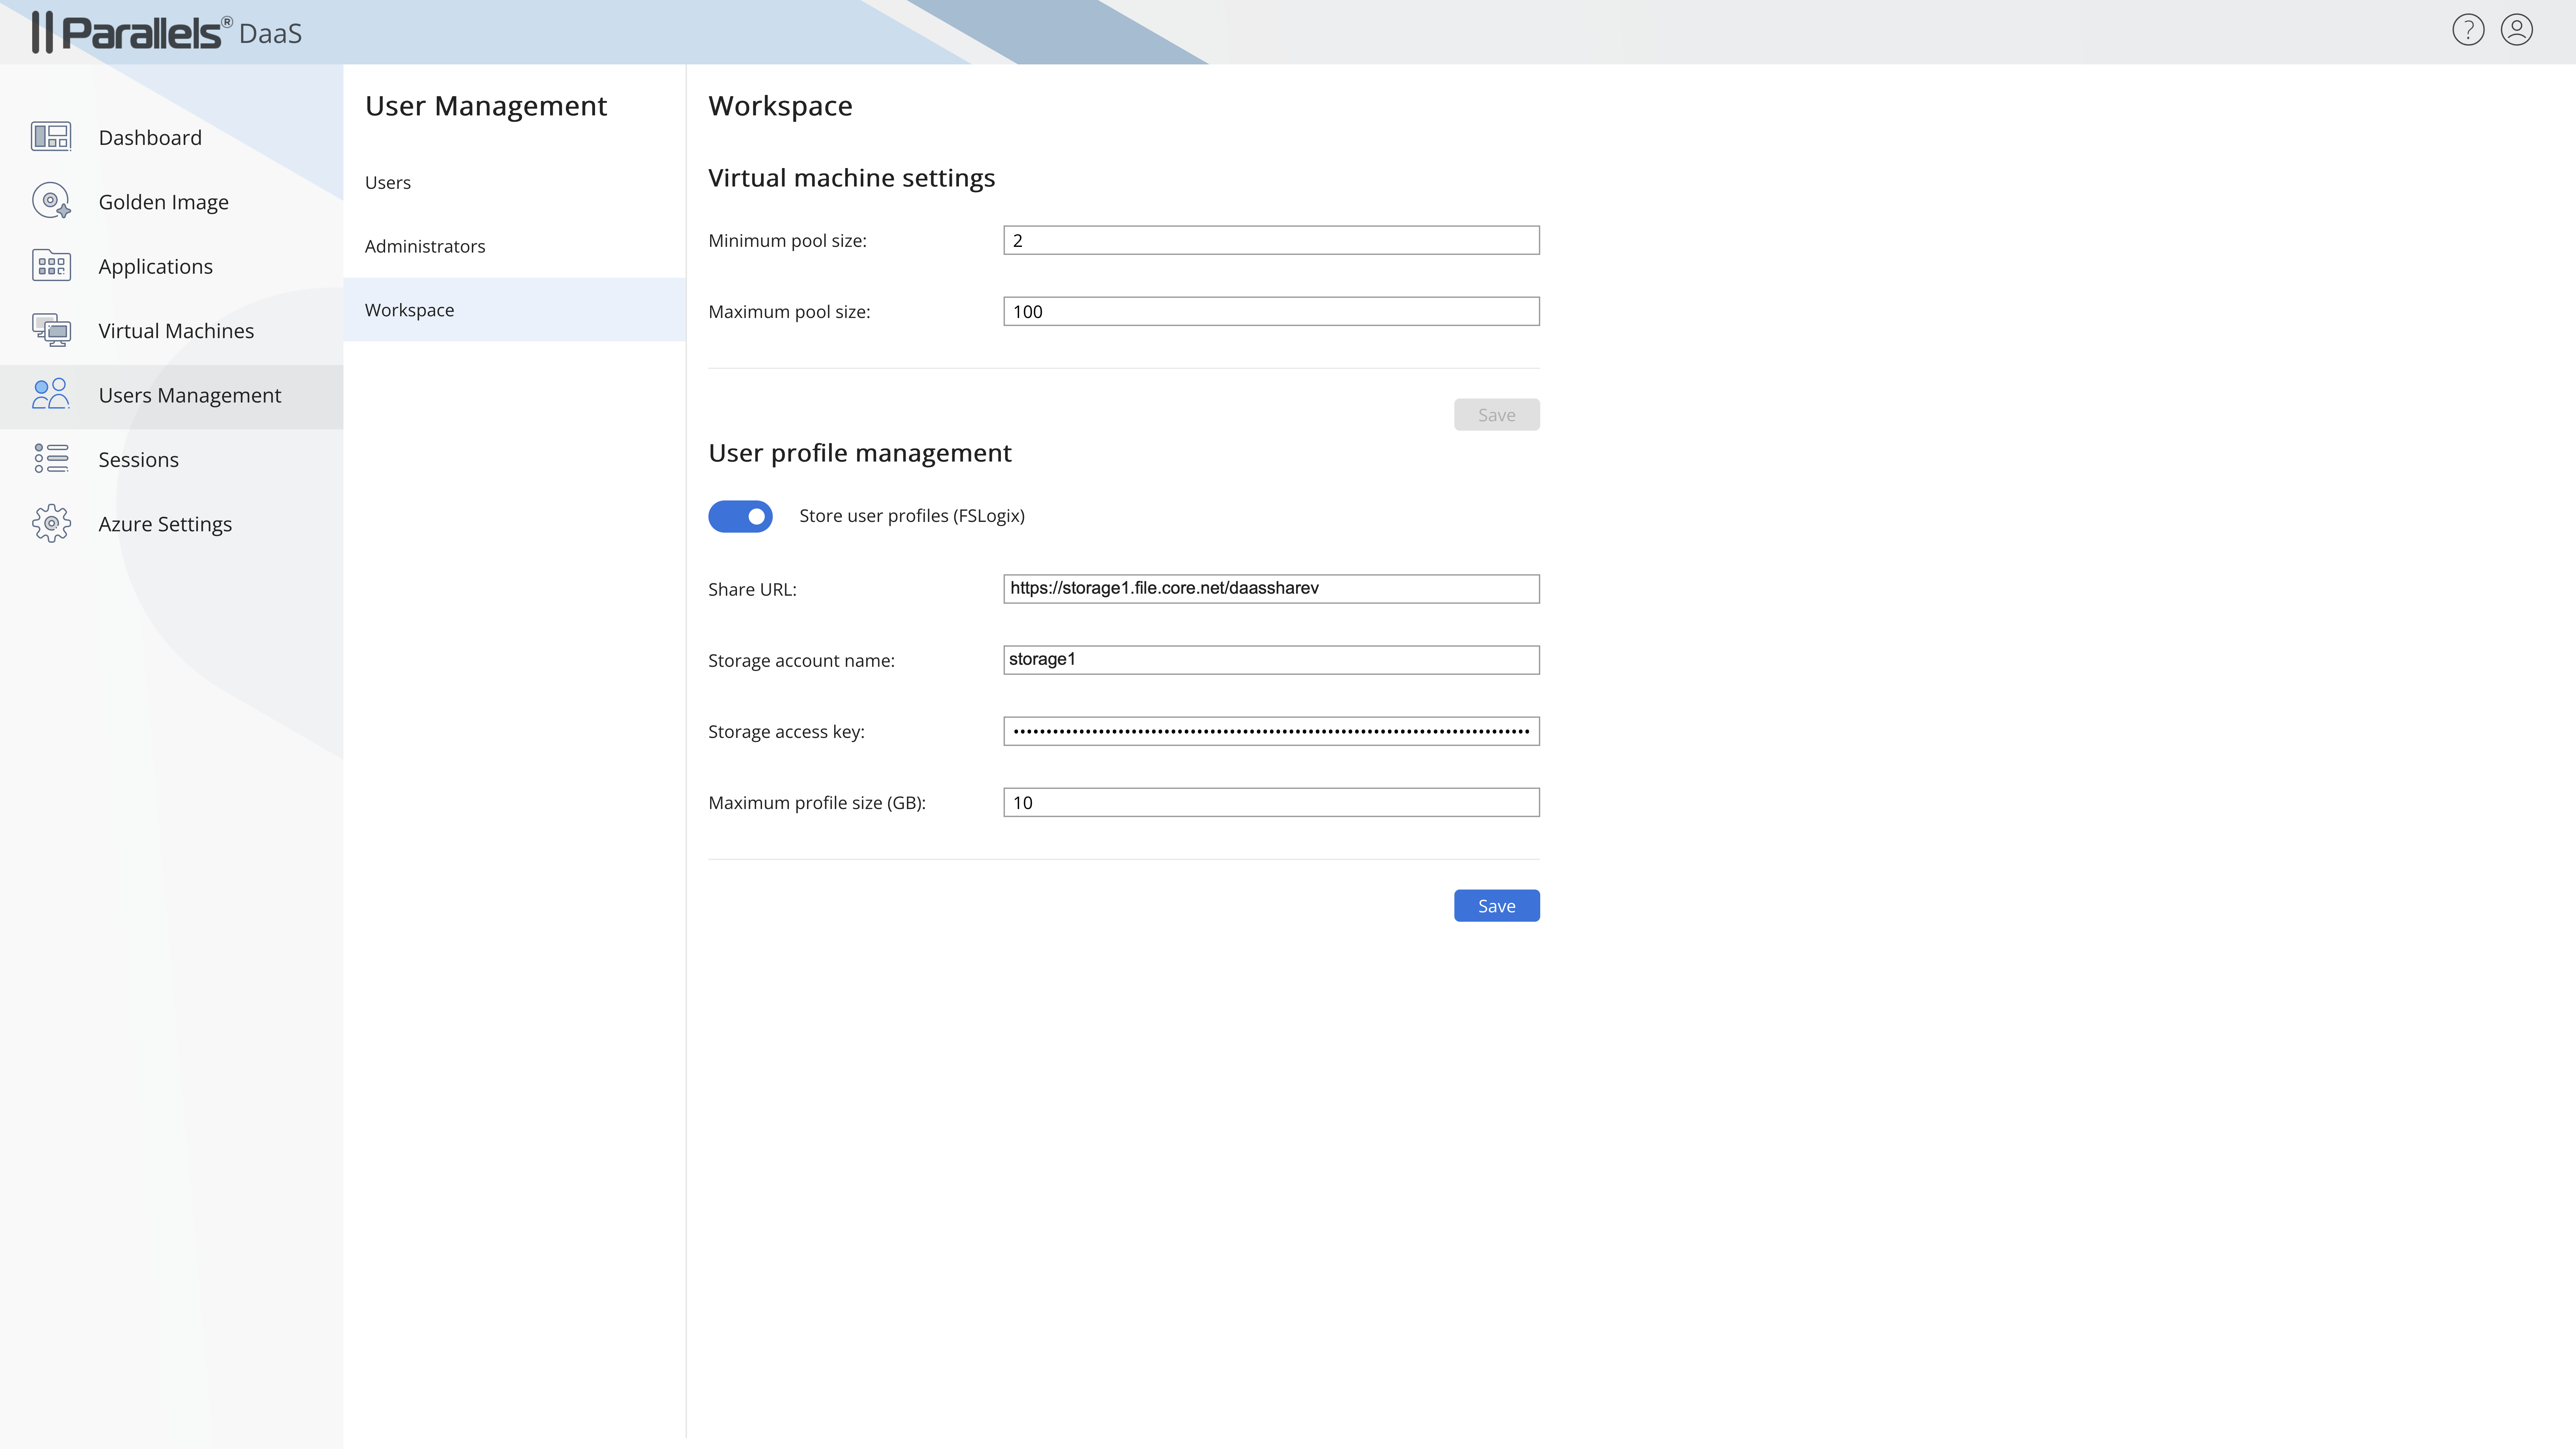Open the Administrators submenu
The width and height of the screenshot is (2576, 1449).
[x=425, y=246]
